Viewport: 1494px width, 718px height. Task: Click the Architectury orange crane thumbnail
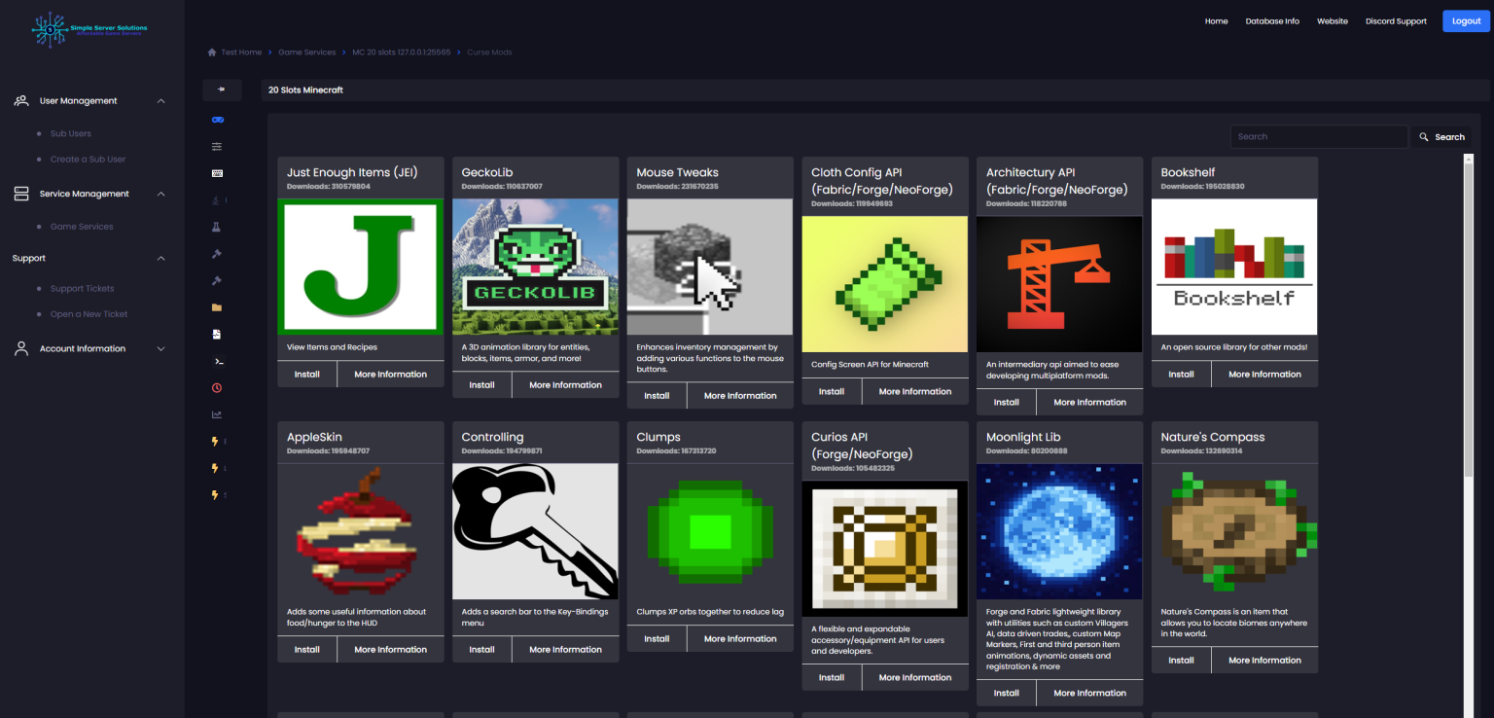[x=1059, y=284]
